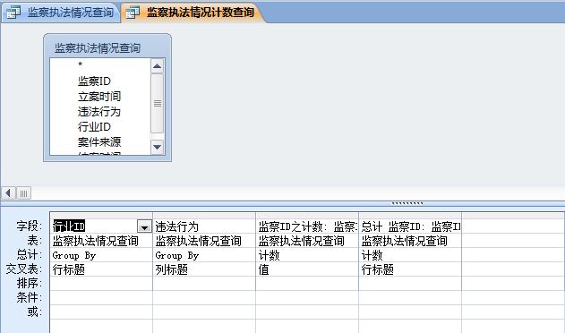The height and width of the screenshot is (333, 565).
Task: Click Group By cell for 行业ID
Action: click(101, 255)
